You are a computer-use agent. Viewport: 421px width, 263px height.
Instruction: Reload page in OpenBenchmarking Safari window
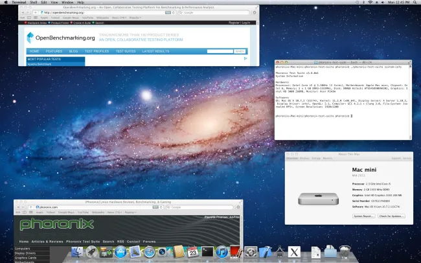coord(174,12)
